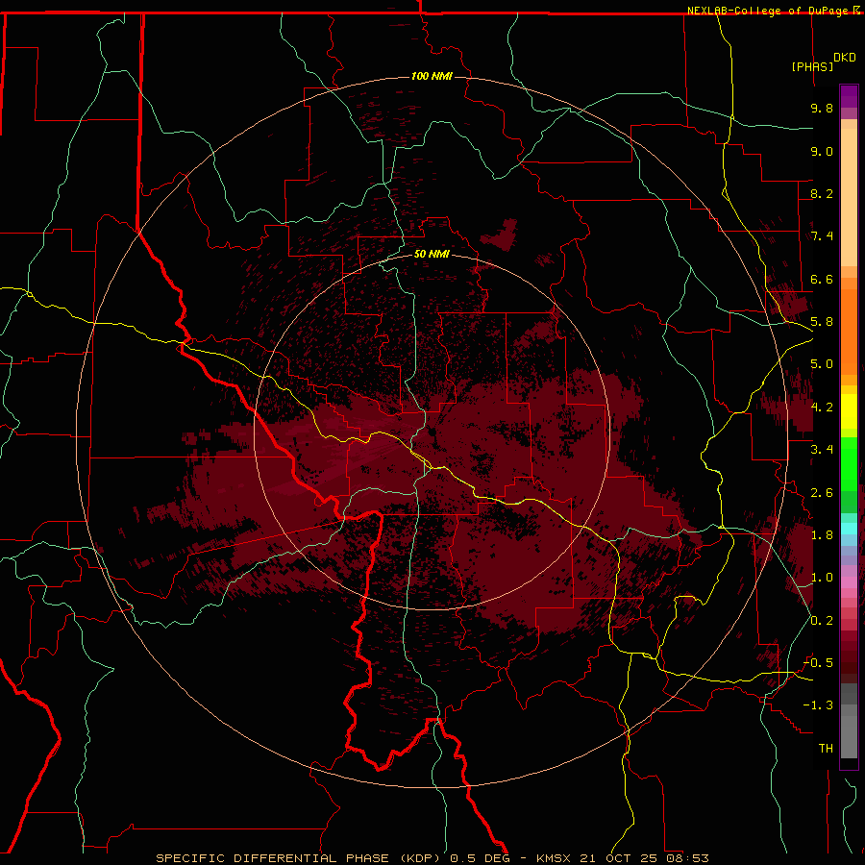Click the 5.8 scale value

tap(822, 322)
